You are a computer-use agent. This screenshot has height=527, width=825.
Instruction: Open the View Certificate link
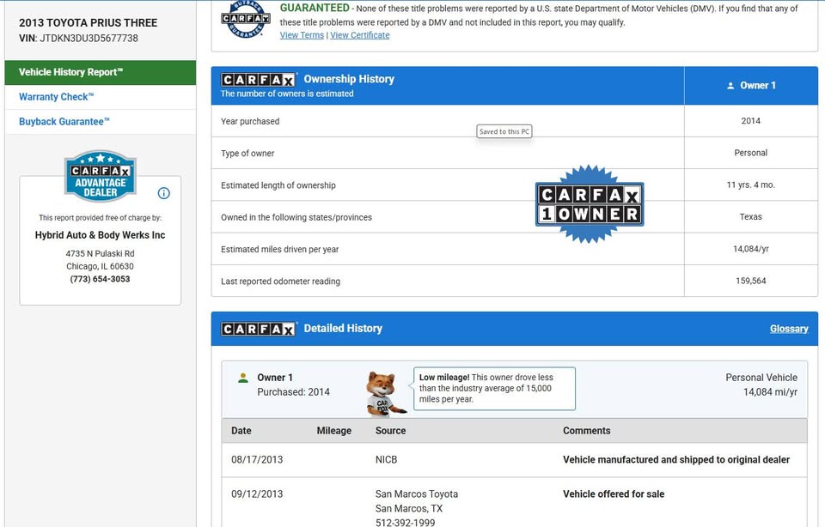point(360,35)
